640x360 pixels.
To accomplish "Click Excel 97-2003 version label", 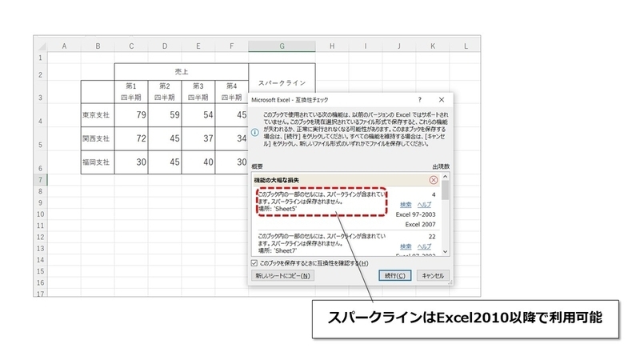I will coord(415,214).
